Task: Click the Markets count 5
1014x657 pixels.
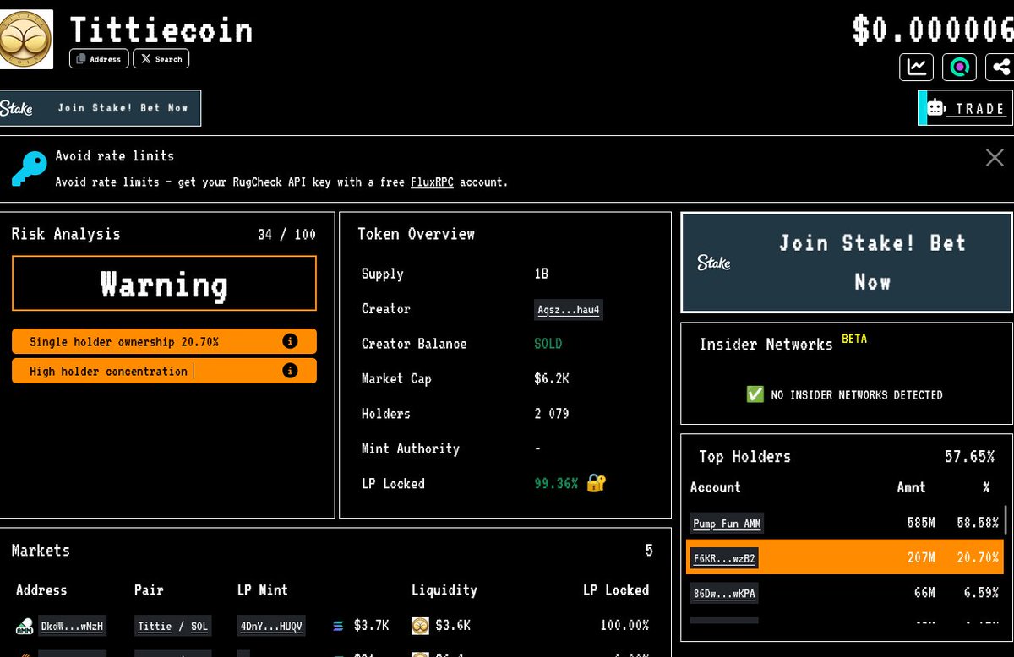Action: (x=649, y=551)
